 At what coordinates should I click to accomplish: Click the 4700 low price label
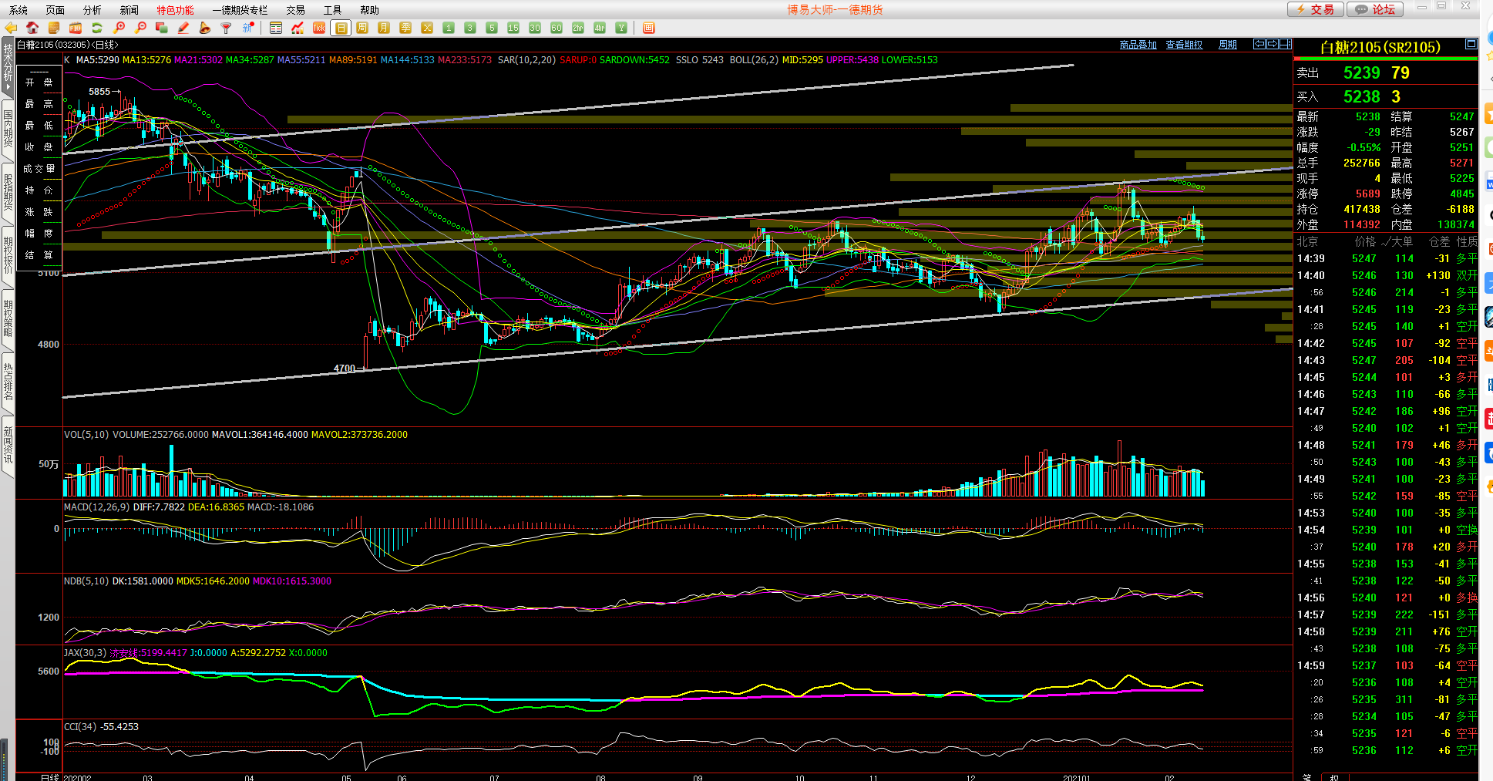click(345, 369)
